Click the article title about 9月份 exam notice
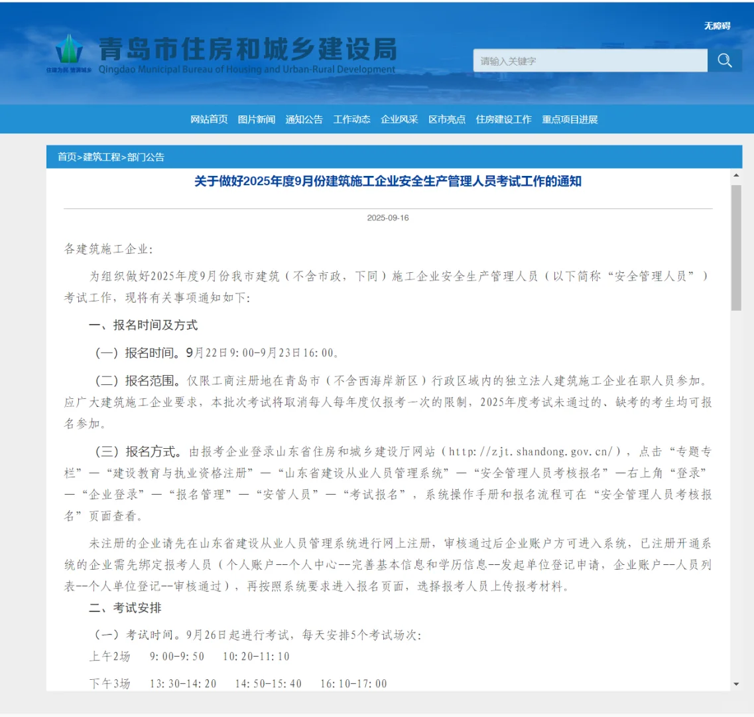 388,181
